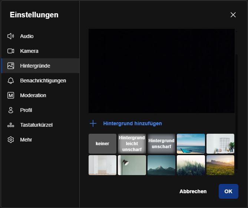Screen dimensions: 248x208
Task: Click the Moderation M icon
Action: [x=11, y=95]
